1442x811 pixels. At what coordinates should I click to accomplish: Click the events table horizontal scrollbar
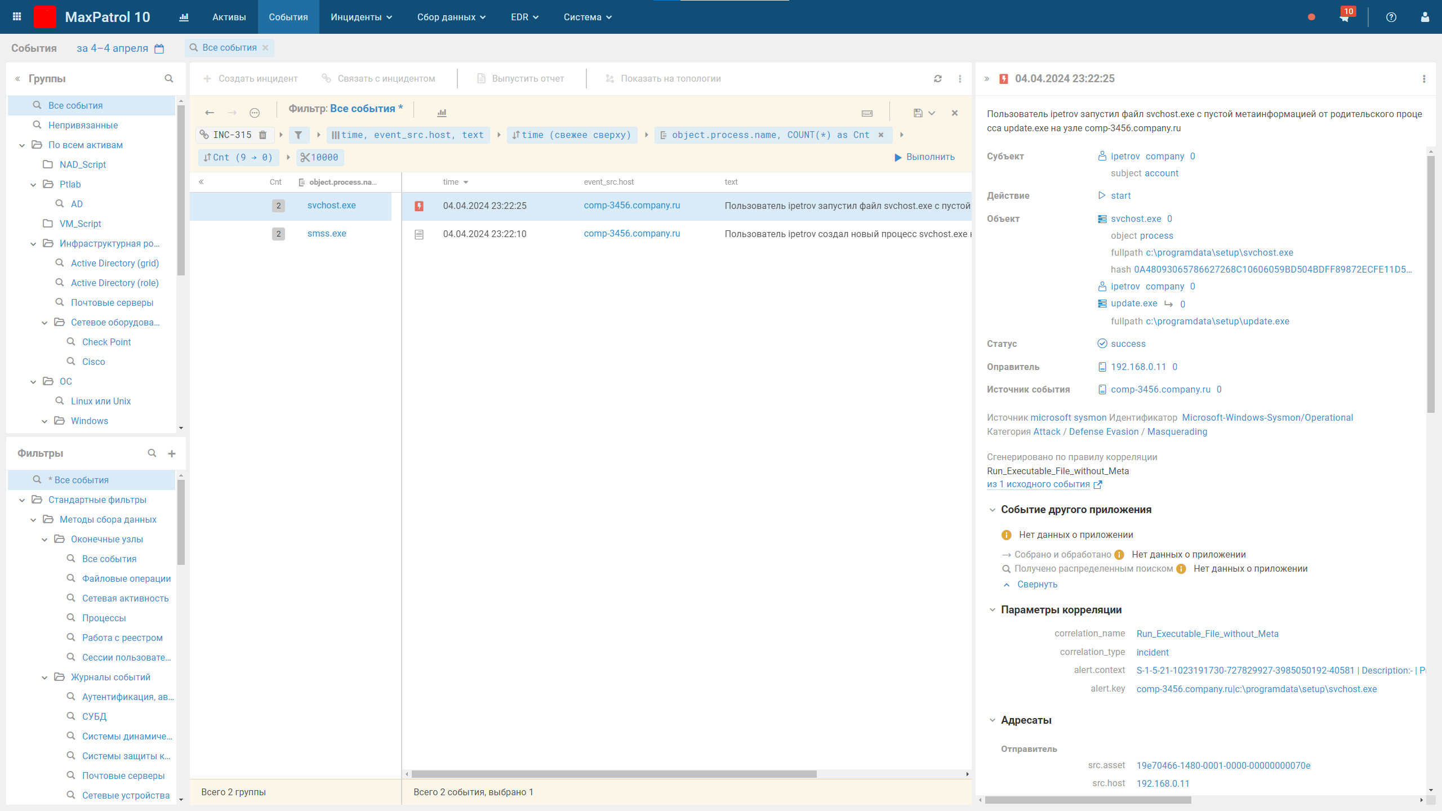[614, 774]
